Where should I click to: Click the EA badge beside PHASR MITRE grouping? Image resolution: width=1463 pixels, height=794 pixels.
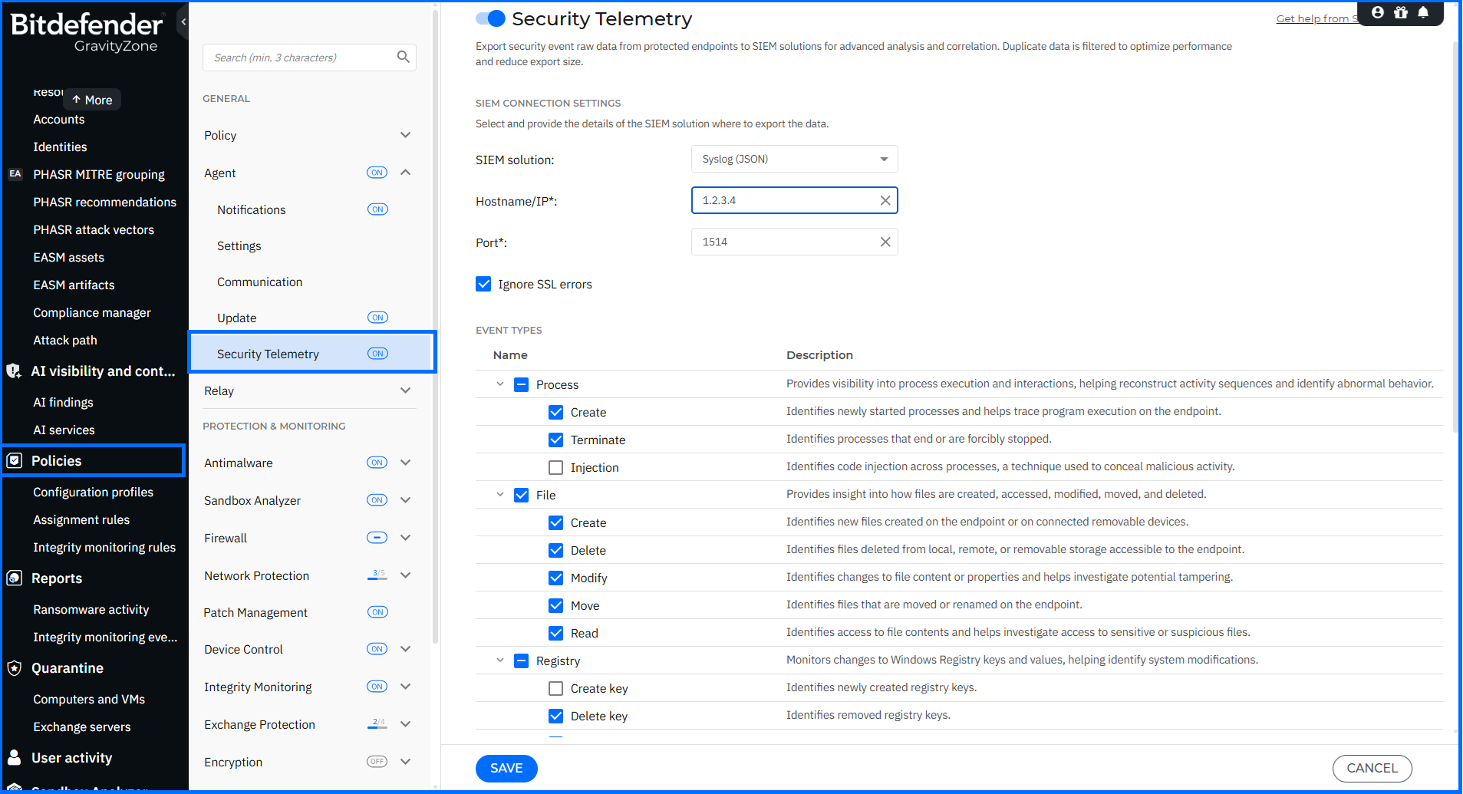pyautogui.click(x=15, y=174)
